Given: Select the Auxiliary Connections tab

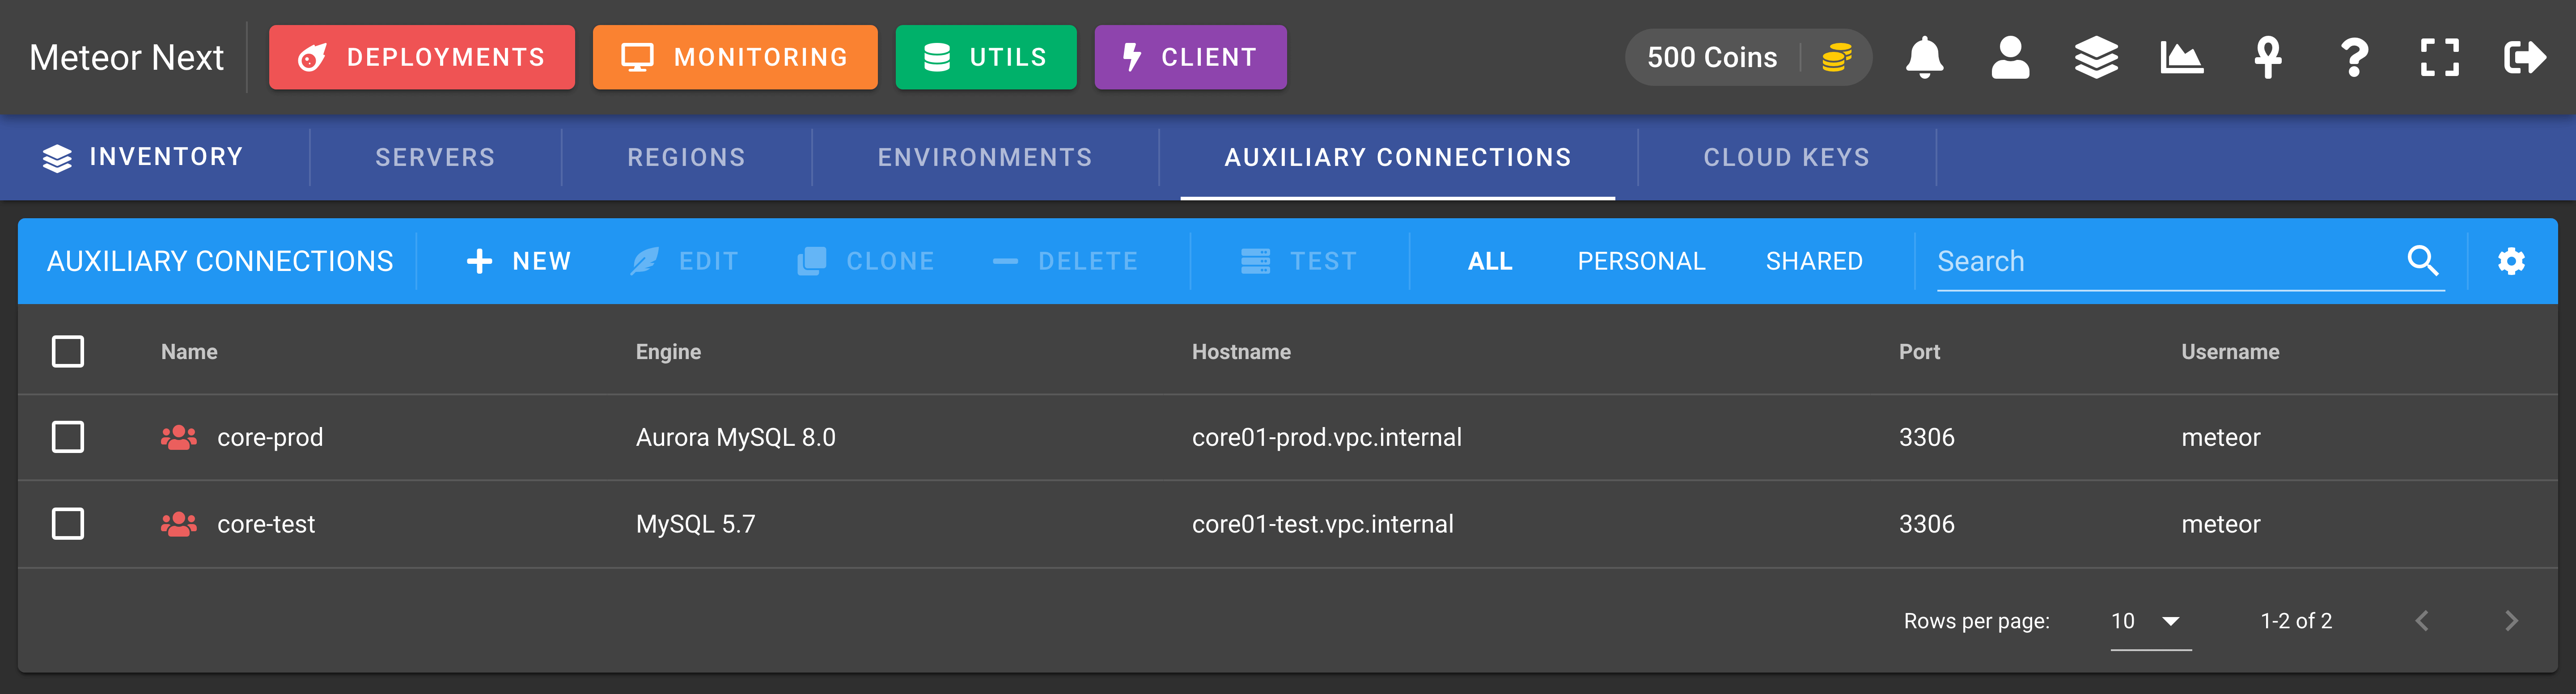Looking at the screenshot, I should click(x=1398, y=157).
